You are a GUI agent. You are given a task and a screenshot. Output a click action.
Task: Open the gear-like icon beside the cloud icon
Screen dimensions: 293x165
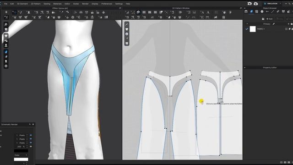(250, 4)
